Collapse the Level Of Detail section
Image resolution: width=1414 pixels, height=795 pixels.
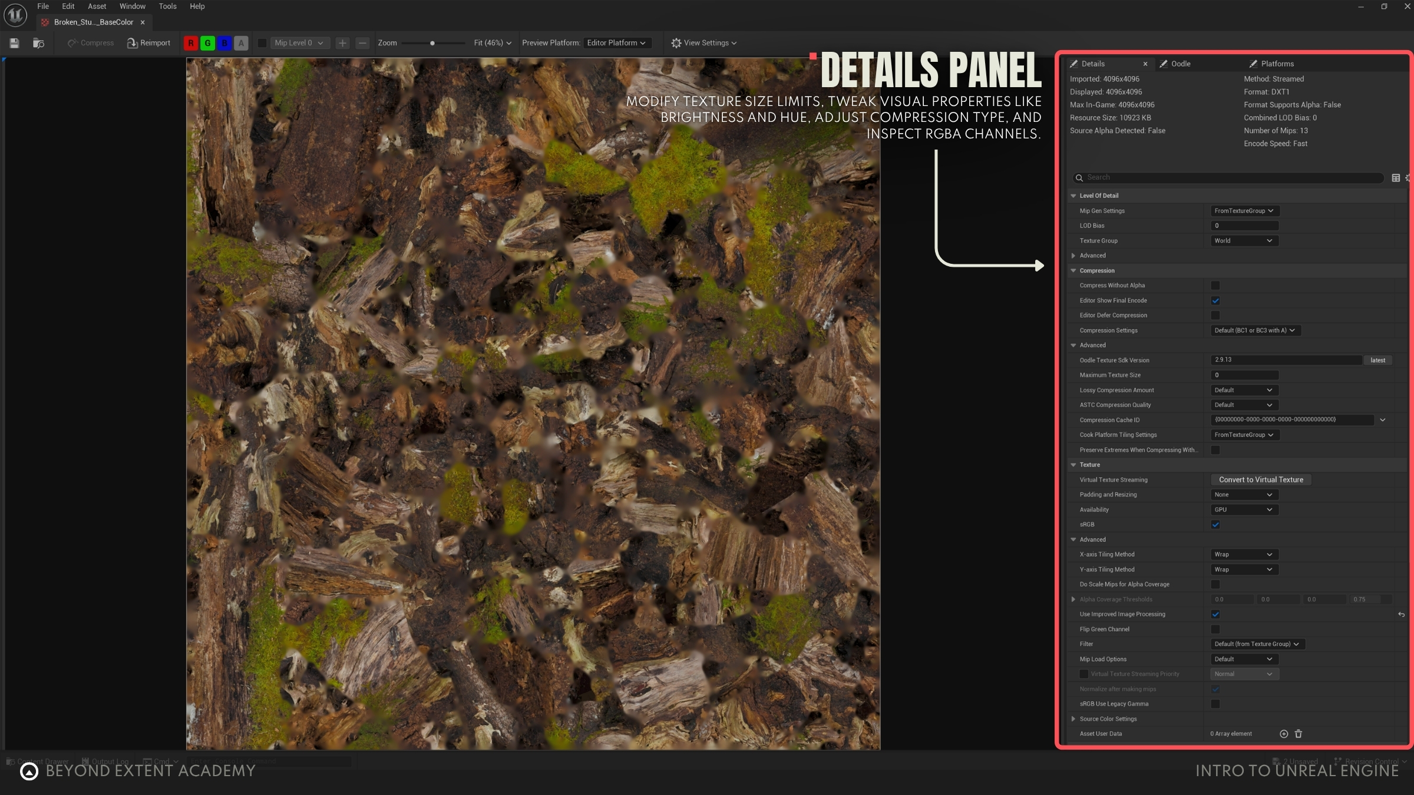pyautogui.click(x=1073, y=196)
